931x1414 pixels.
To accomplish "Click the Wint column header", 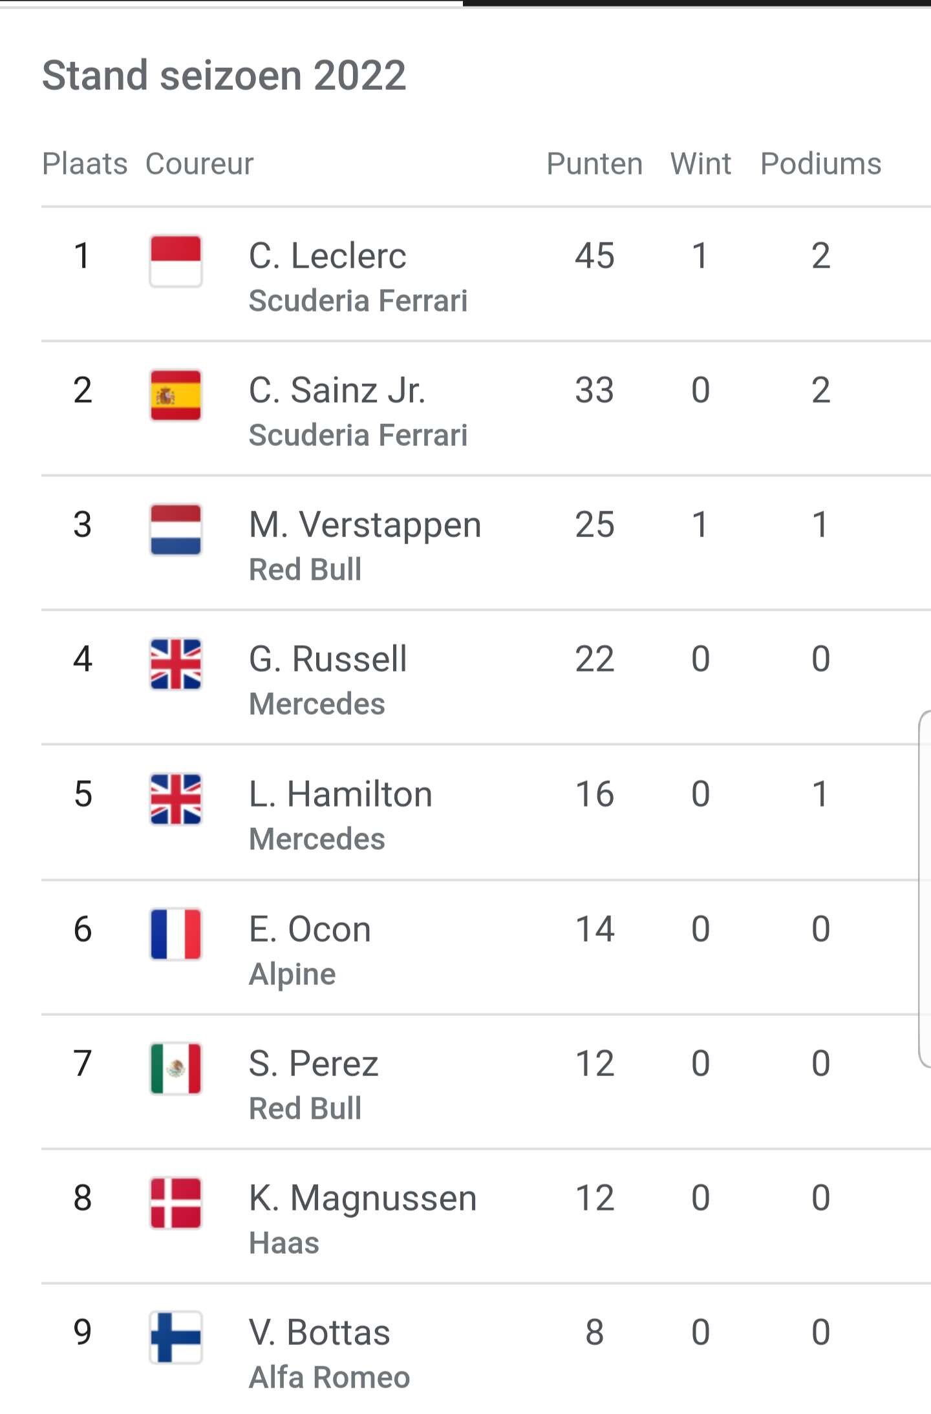I will [x=701, y=164].
